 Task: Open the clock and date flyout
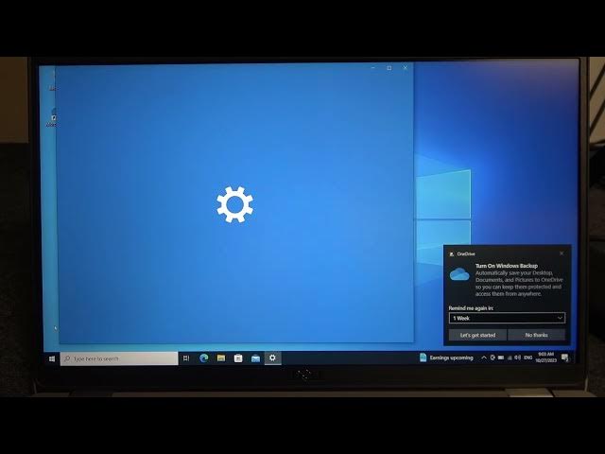(545, 358)
